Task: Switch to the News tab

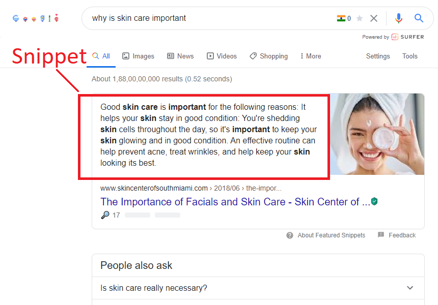Action: [x=180, y=56]
